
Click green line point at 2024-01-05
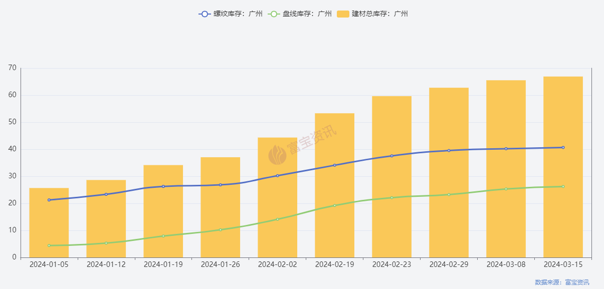[49, 245]
